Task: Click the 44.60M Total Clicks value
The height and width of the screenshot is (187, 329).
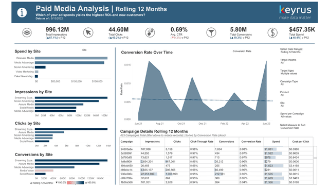Action: 119,30
